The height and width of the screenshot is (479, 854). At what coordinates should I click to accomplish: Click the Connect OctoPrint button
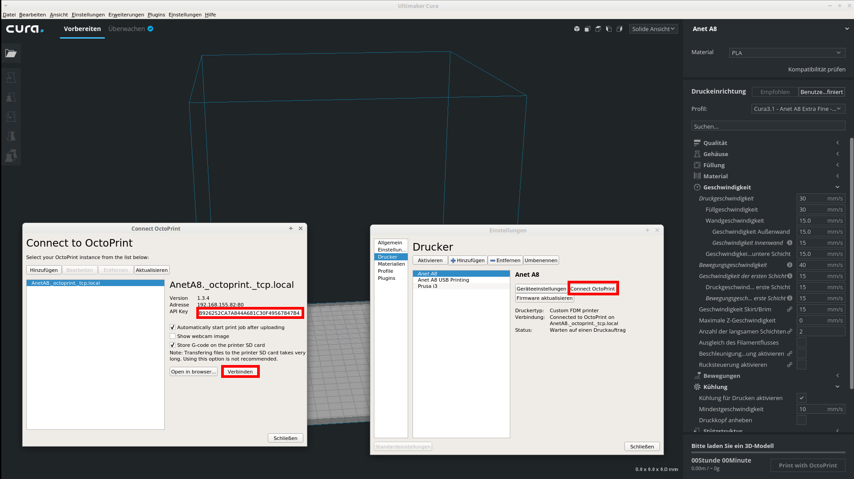tap(592, 289)
